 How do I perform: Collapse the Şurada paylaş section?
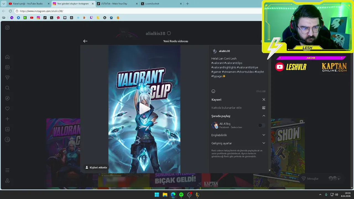point(264,116)
